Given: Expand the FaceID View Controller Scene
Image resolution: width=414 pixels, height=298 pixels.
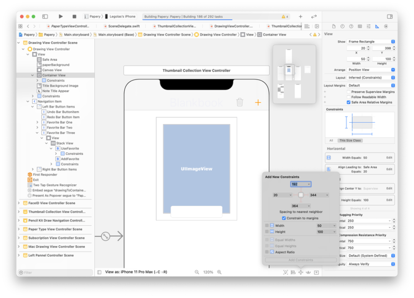Looking at the screenshot, I should pos(19,203).
